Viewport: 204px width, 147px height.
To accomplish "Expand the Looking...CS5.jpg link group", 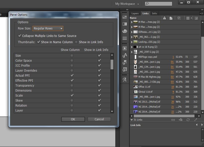I will [x=132, y=42].
